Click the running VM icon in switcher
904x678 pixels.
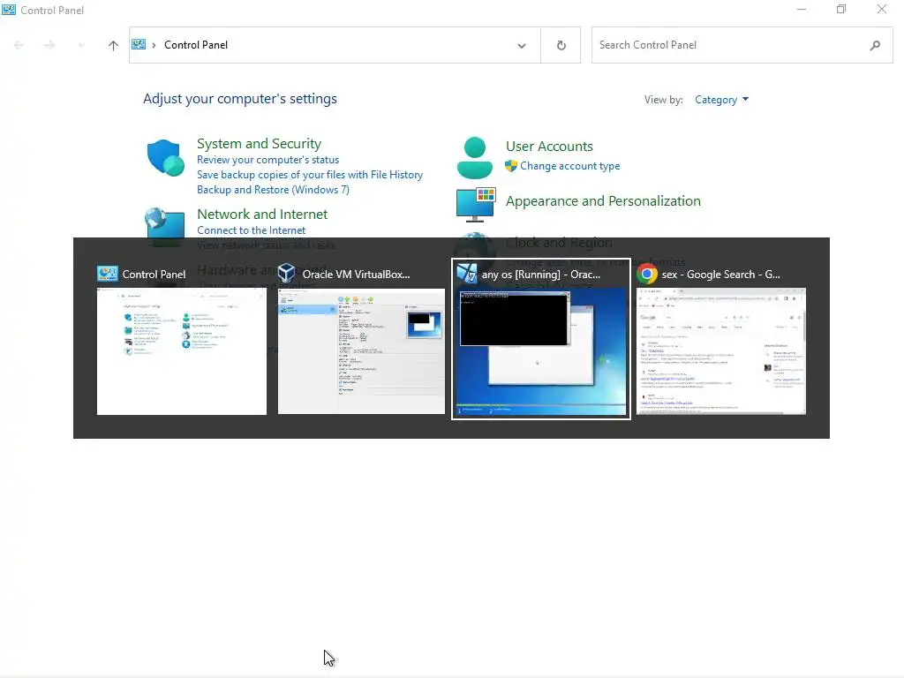click(467, 274)
